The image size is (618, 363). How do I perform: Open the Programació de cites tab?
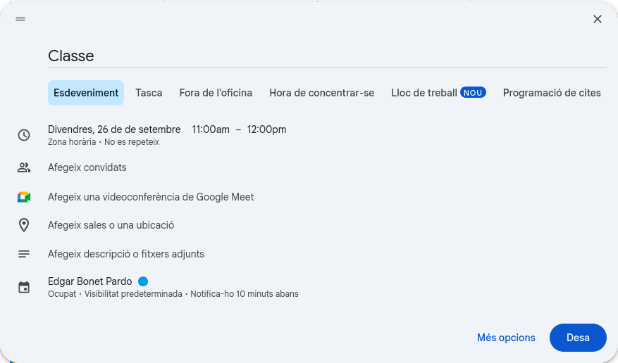coord(552,93)
